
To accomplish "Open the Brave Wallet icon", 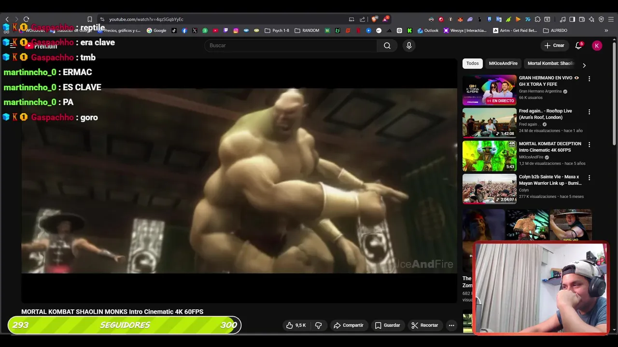I will click(582, 19).
